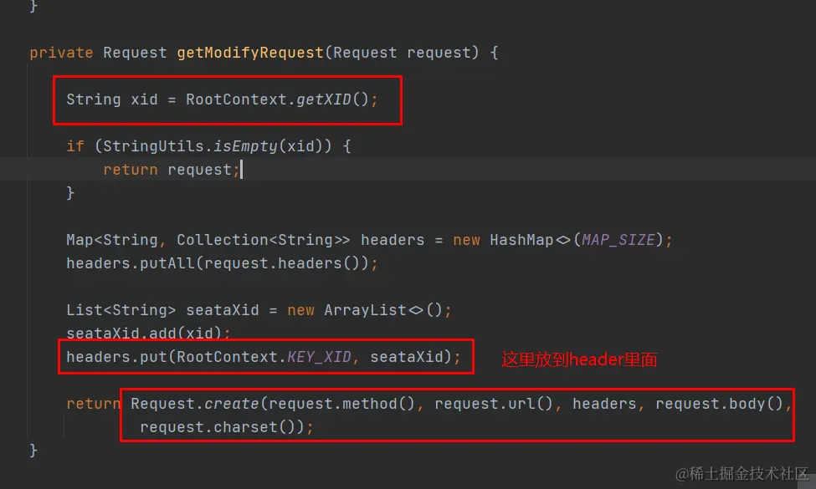
Task: Click the ArrayList constructor name
Action: (365, 310)
